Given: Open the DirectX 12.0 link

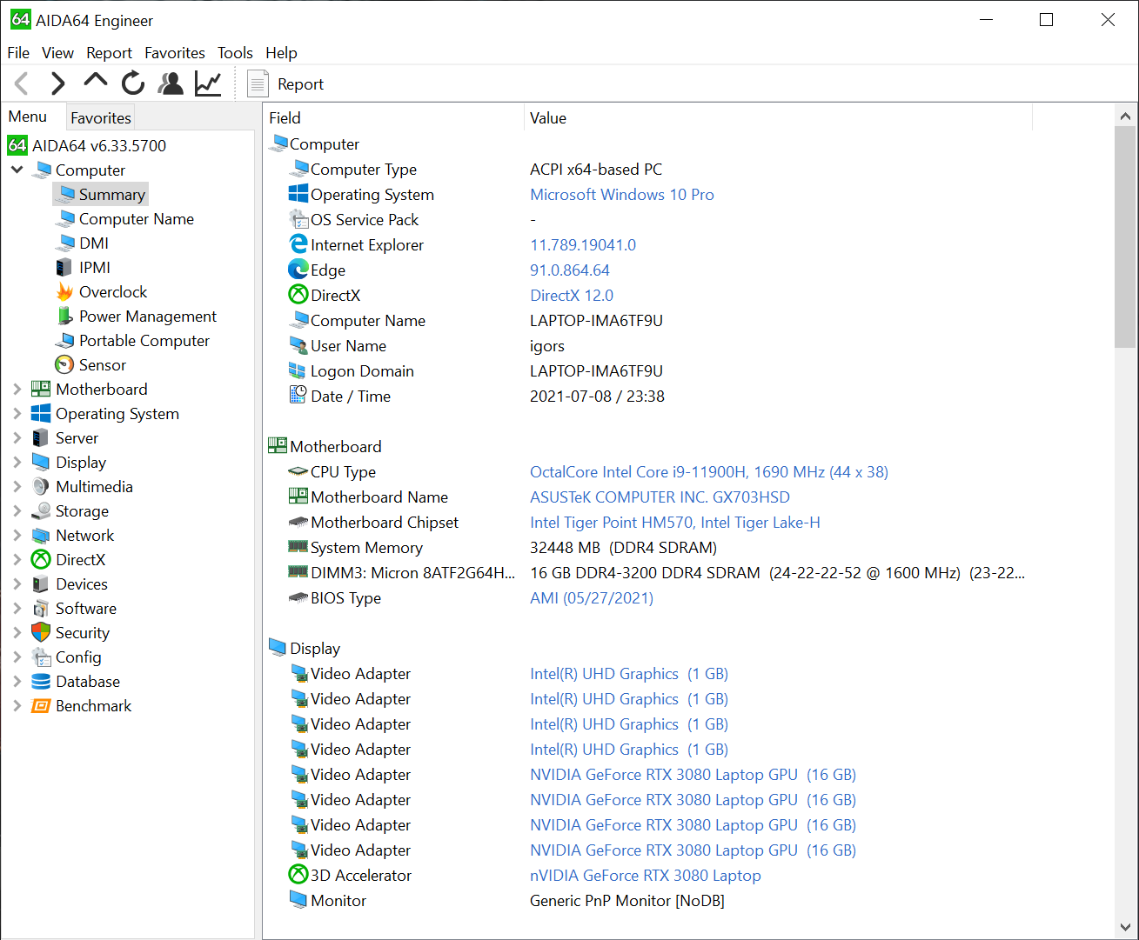Looking at the screenshot, I should pyautogui.click(x=572, y=296).
